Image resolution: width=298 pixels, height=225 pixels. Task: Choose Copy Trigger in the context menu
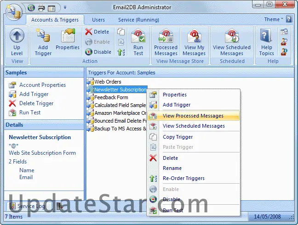point(194,137)
